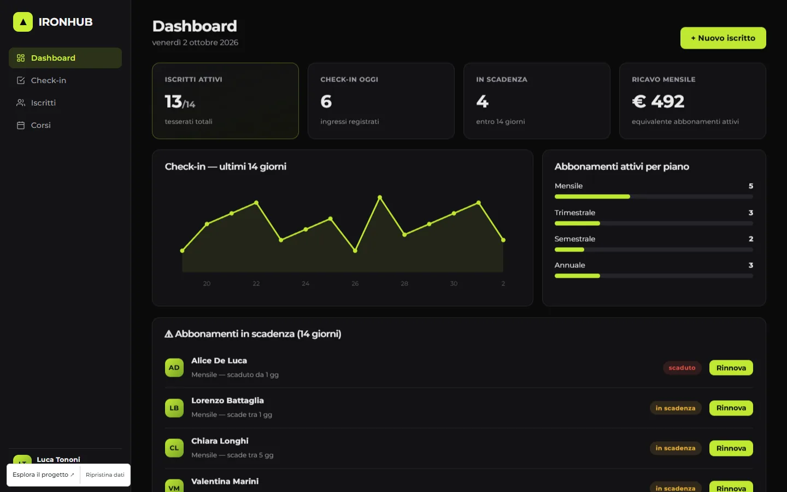The image size is (787, 492).
Task: Select the In scadenza stat card
Action: click(537, 101)
